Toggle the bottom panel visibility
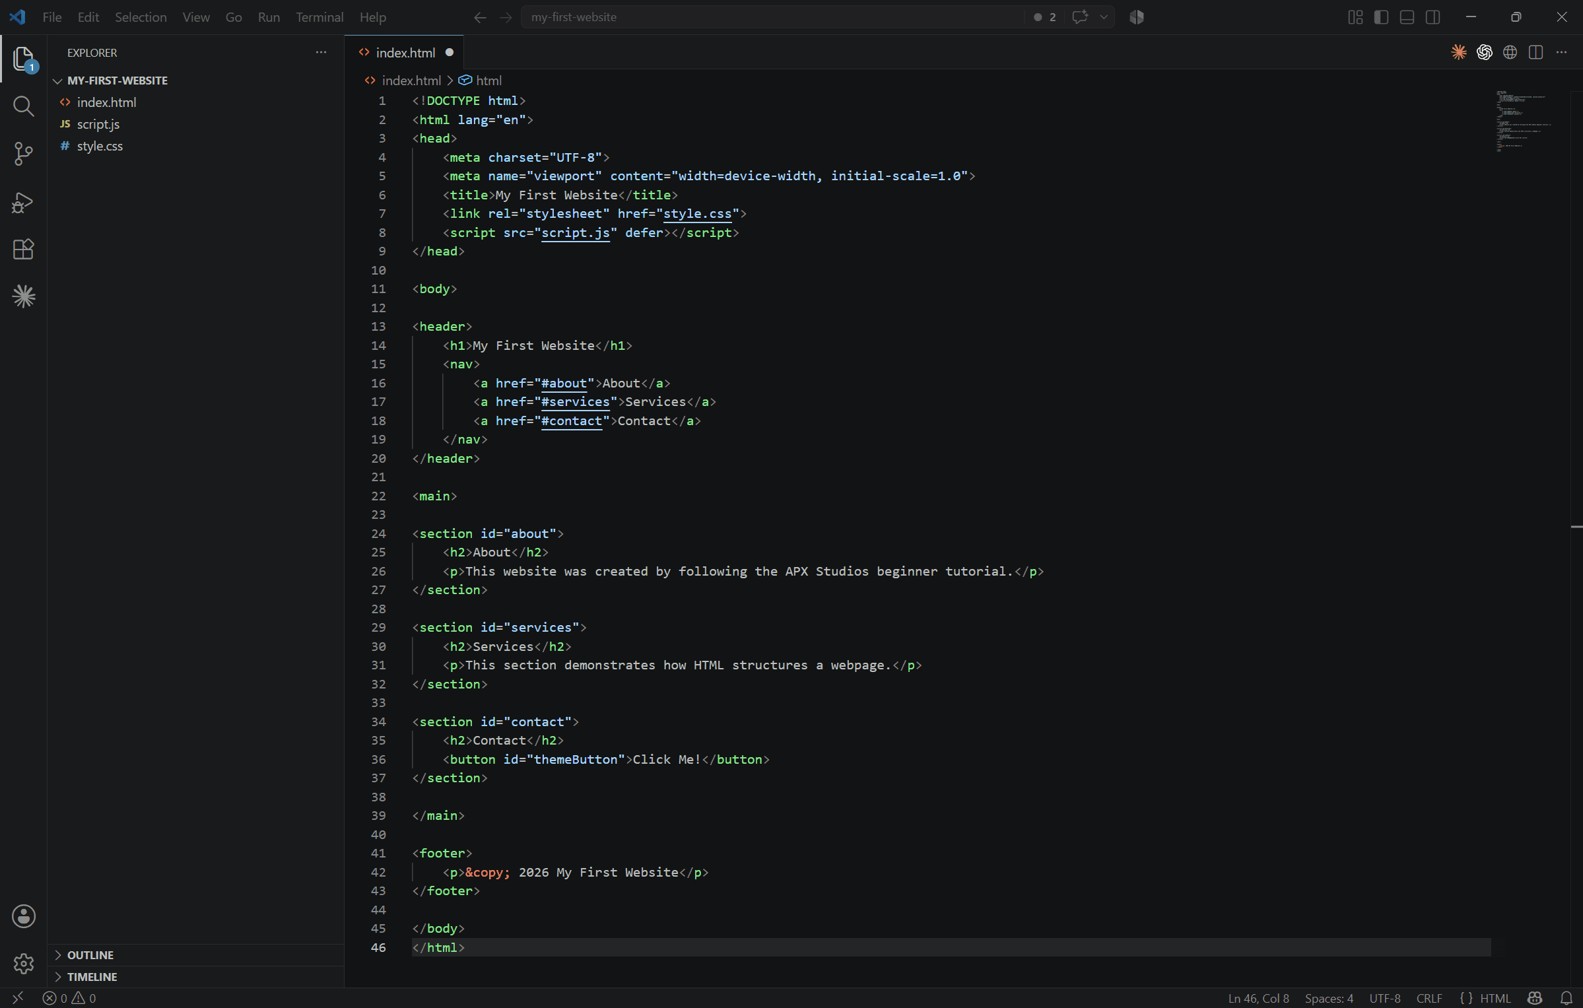The width and height of the screenshot is (1583, 1008). [1407, 17]
